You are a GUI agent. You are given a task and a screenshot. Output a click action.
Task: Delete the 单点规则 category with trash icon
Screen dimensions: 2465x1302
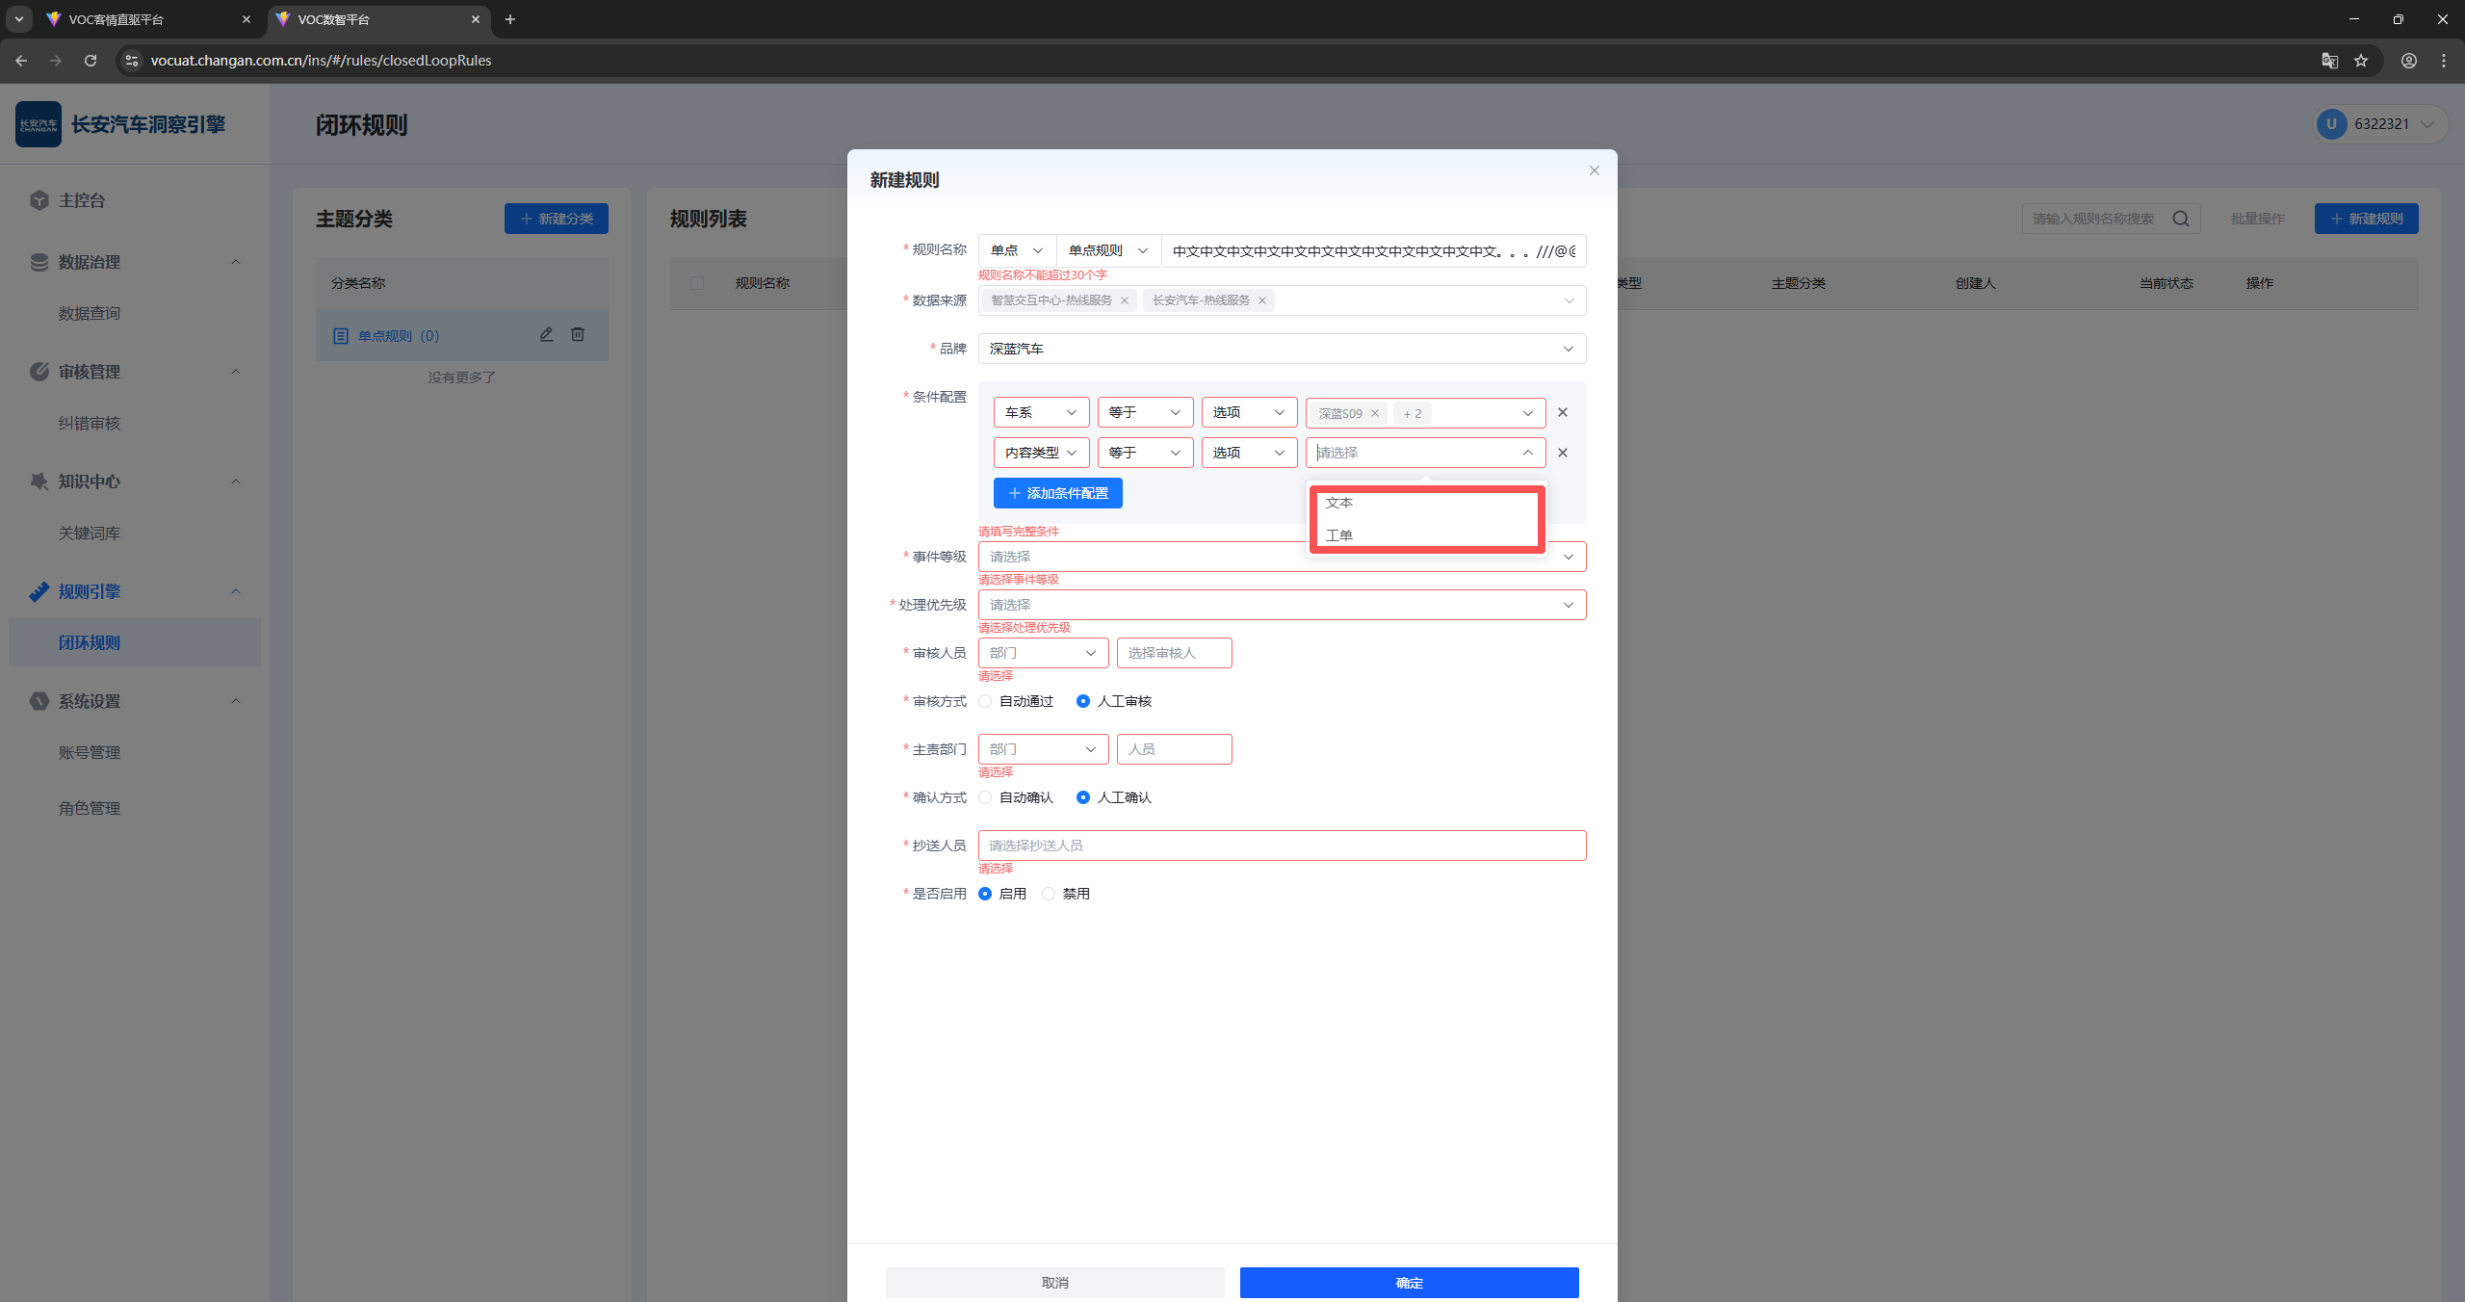(578, 334)
